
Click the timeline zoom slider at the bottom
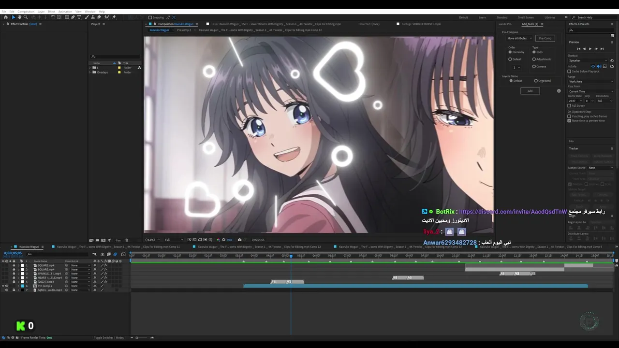click(x=142, y=338)
